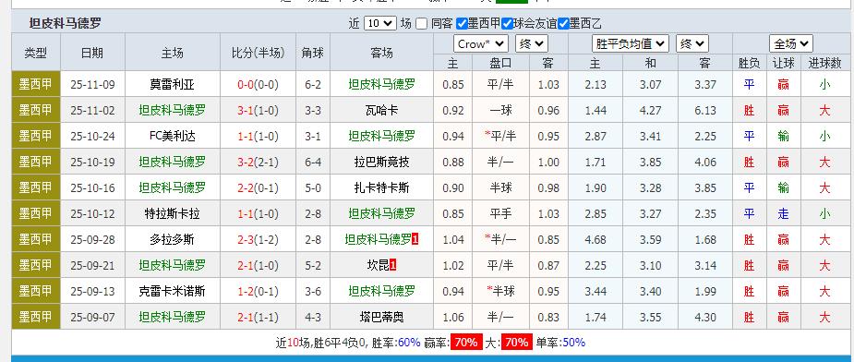Viewport: 854px width, 362px height.
Task: Open the recent matches count dropdown showing 10
Action: (379, 23)
